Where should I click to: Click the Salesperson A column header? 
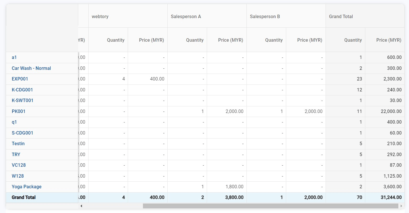186,16
